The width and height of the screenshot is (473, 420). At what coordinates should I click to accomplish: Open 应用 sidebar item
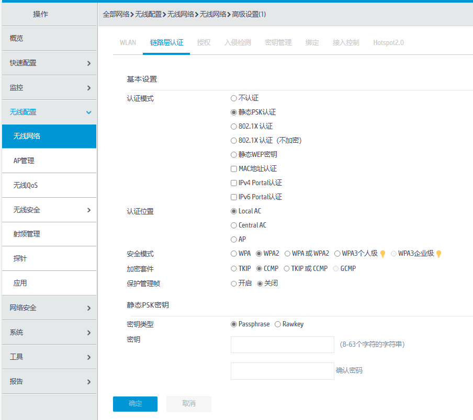click(49, 283)
